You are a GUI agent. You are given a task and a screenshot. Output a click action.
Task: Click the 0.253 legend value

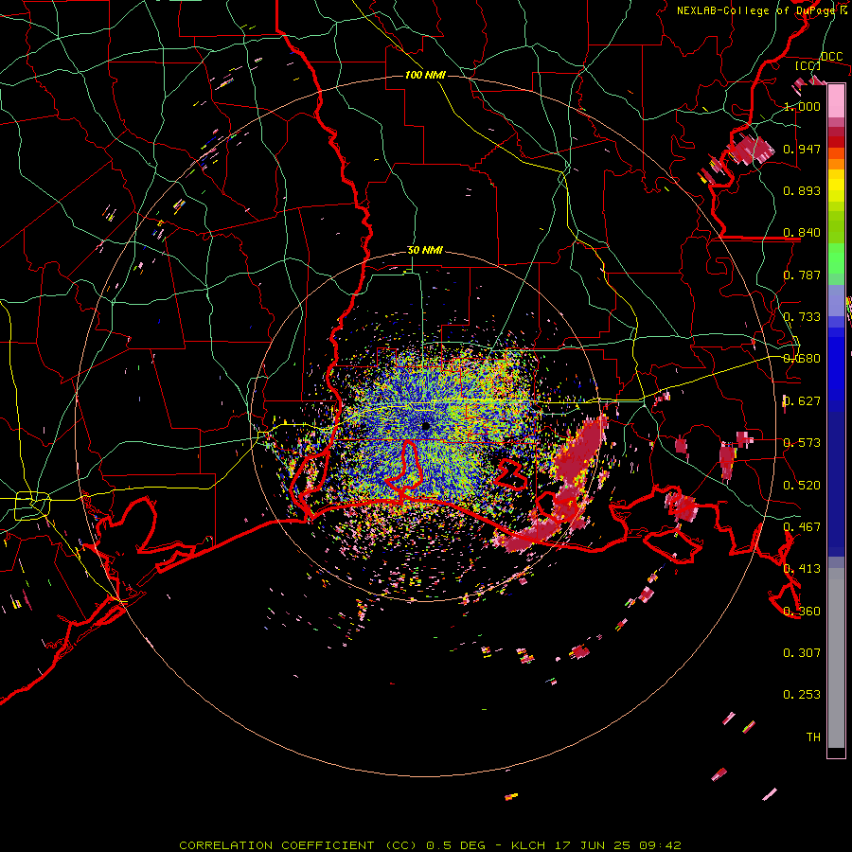(802, 695)
